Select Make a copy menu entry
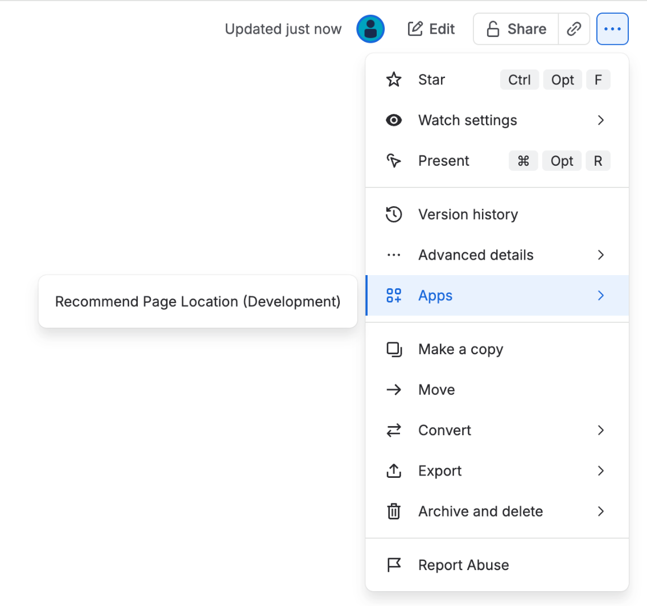 [497, 350]
